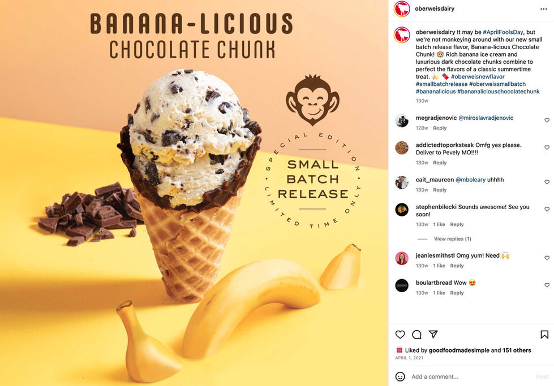
Task: Expand View replies (1) under stephenbilecki
Action: pyautogui.click(x=452, y=239)
